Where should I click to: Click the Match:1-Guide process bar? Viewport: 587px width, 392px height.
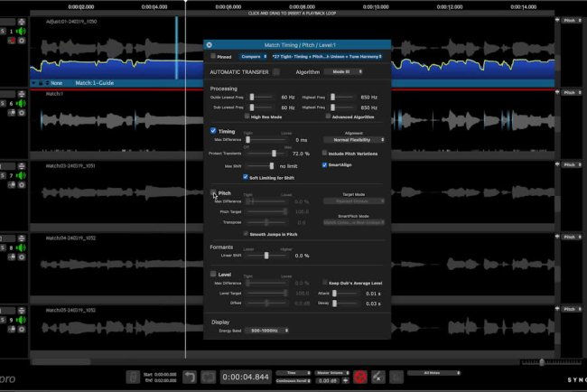click(292, 83)
